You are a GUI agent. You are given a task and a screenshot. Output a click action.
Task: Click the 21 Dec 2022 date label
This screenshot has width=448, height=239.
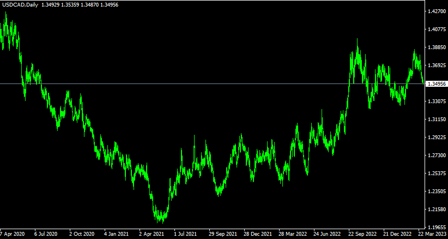click(398, 234)
